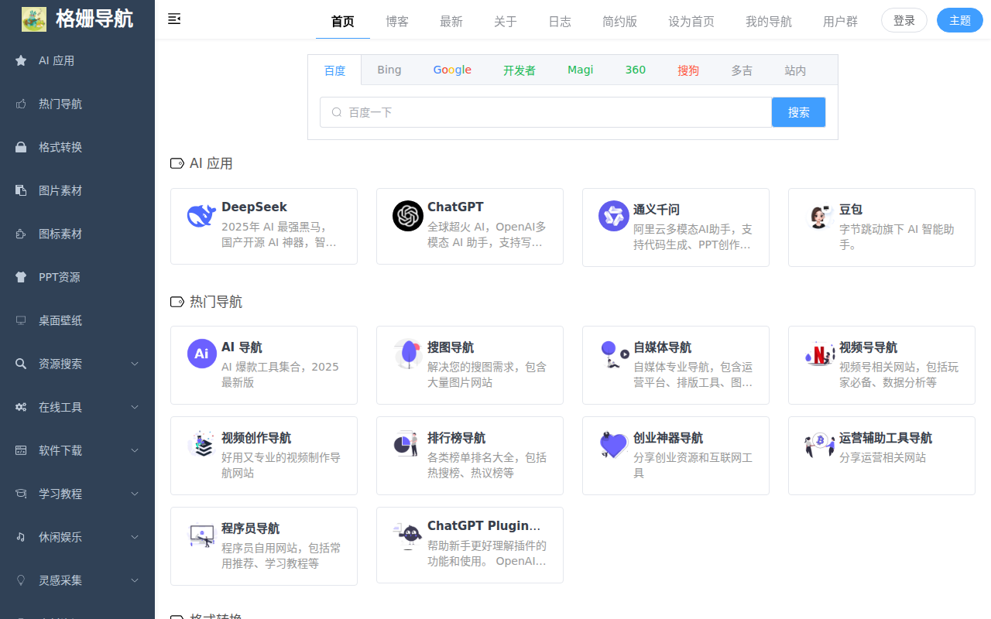
Task: Switch to the Bing search tab
Action: [389, 70]
